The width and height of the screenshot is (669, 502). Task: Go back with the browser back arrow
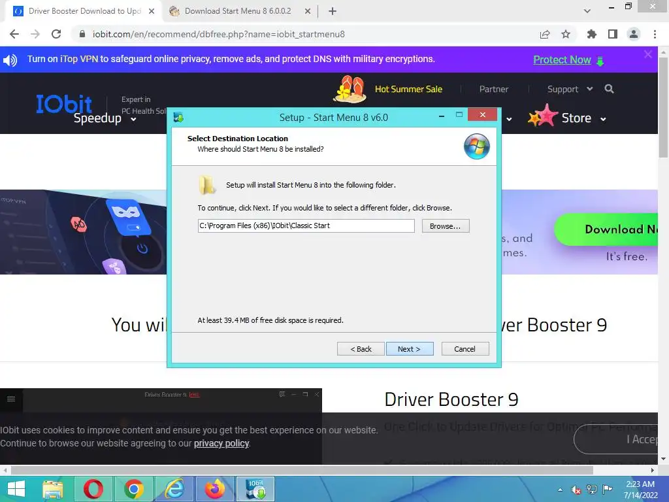pyautogui.click(x=14, y=34)
